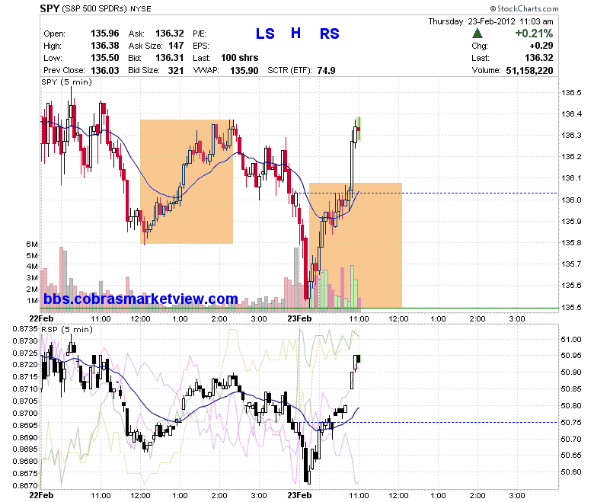Click the 1M volume axis label
594x502 pixels.
pyautogui.click(x=32, y=301)
